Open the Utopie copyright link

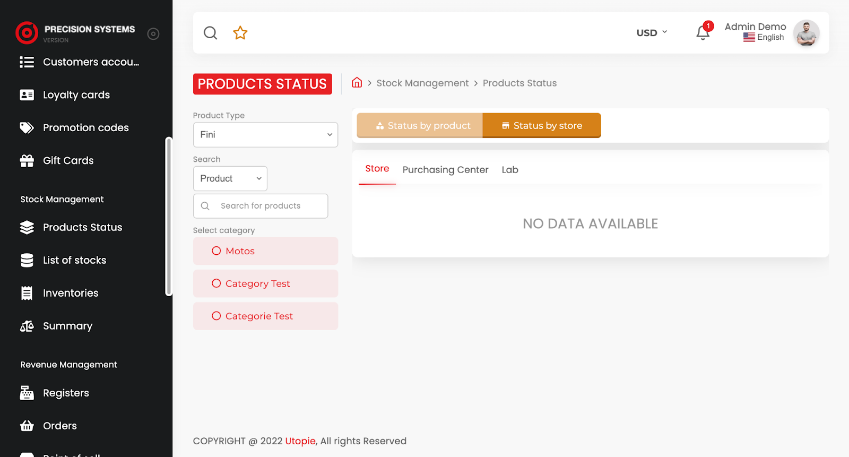(300, 441)
